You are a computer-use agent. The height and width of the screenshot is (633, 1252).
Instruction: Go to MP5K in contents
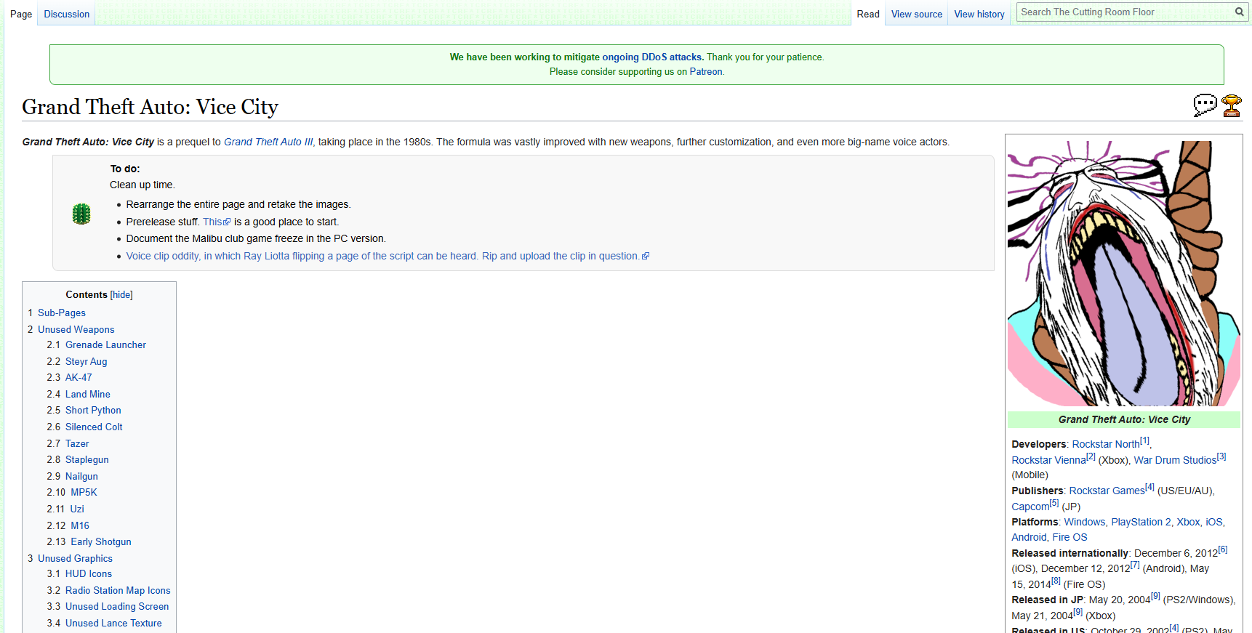[84, 492]
